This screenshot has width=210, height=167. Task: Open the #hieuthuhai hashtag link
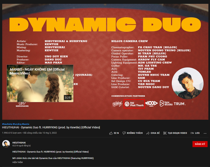tap(7, 124)
